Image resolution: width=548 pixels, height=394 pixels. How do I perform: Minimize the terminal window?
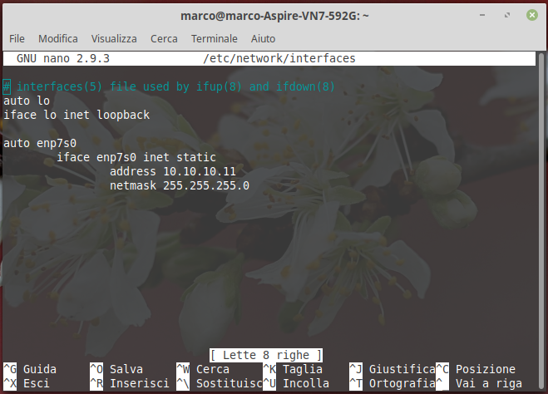(x=482, y=15)
